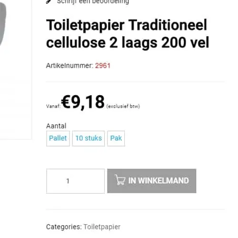The width and height of the screenshot is (238, 238).
Task: Click the second title line cellulose 2 laags
Action: coord(102,43)
